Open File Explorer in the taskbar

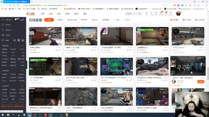coord(8,115)
